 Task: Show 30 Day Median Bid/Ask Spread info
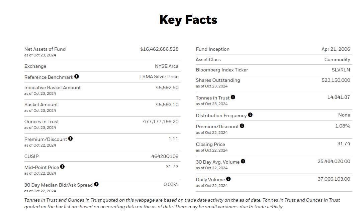[96, 184]
